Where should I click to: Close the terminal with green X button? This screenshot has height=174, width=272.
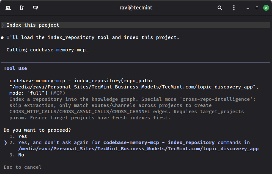(266, 8)
